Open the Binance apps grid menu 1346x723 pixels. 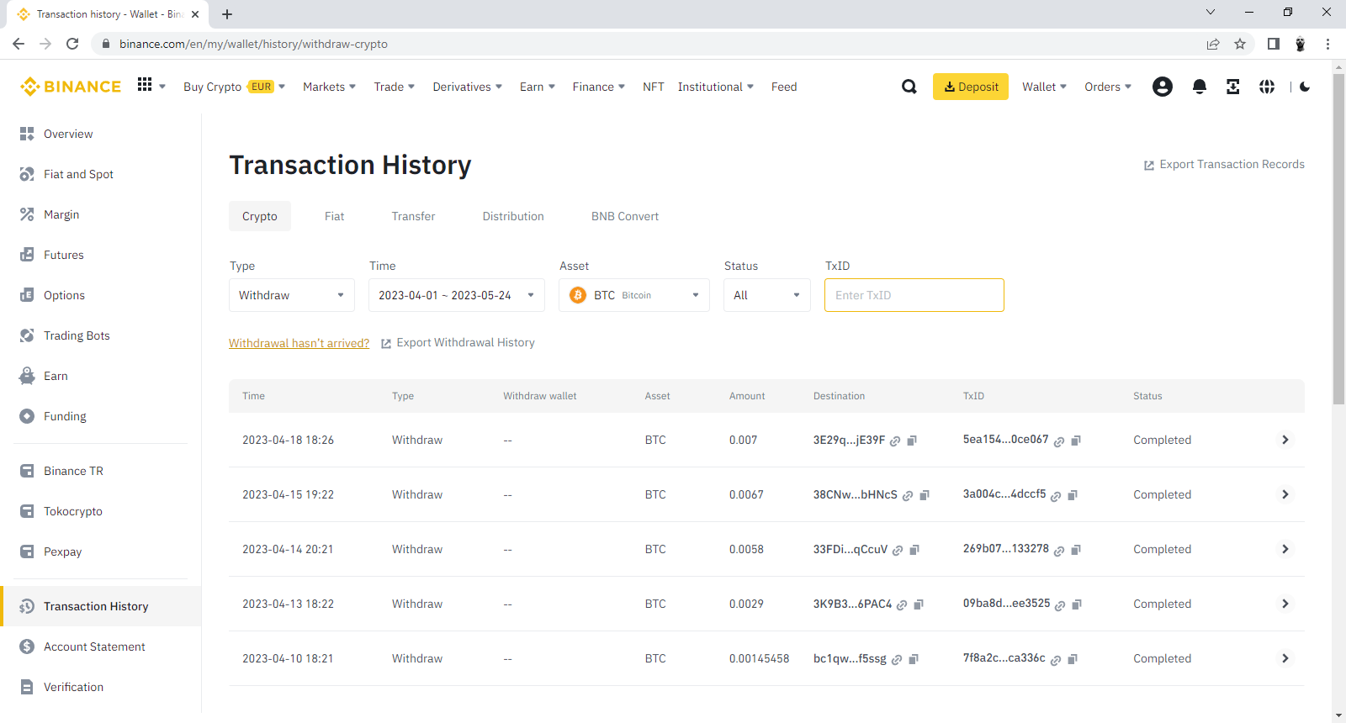click(145, 85)
